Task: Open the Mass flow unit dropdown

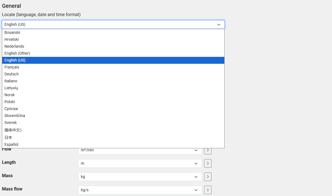Action: click(x=140, y=190)
